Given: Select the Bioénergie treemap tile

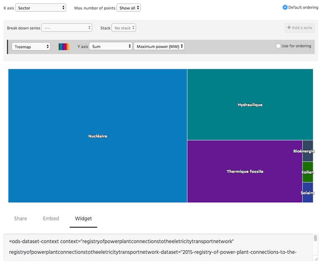Looking at the screenshot, I should coord(308,151).
